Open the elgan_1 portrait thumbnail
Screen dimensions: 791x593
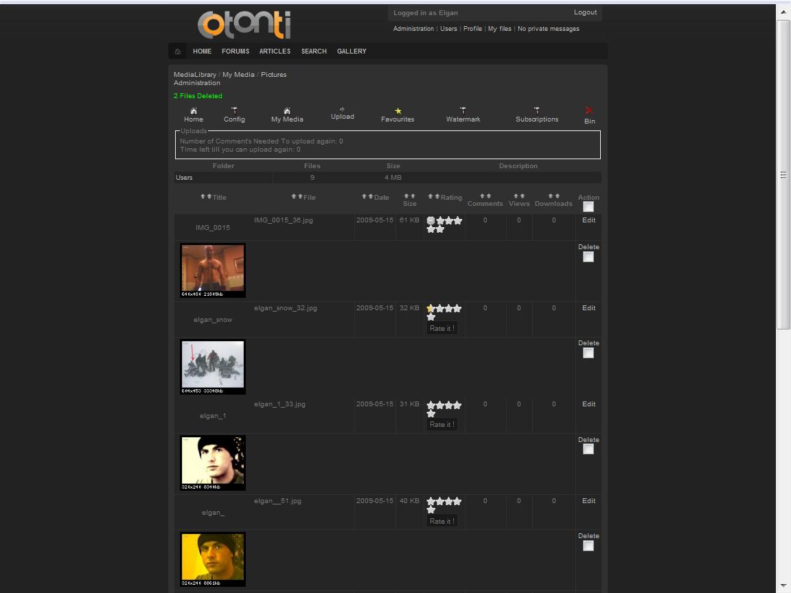tap(213, 462)
